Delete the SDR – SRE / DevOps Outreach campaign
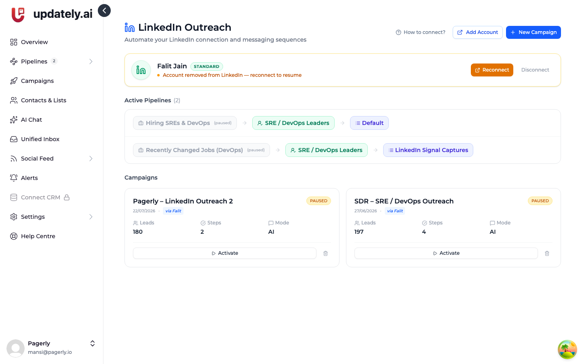This screenshot has width=582, height=364. pos(547,253)
